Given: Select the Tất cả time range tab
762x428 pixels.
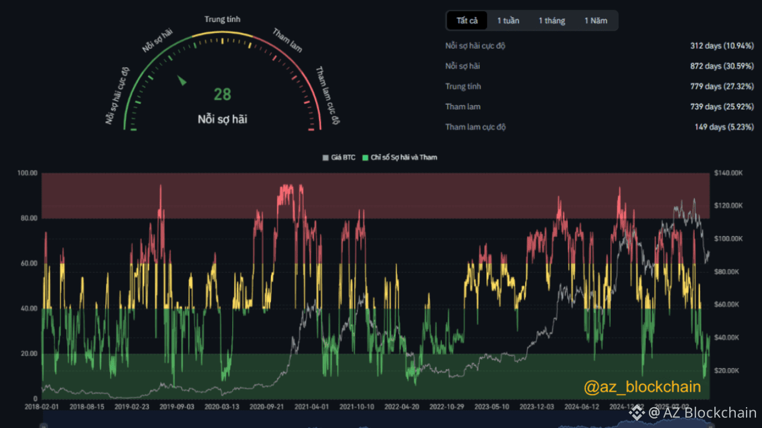Looking at the screenshot, I should coord(467,20).
